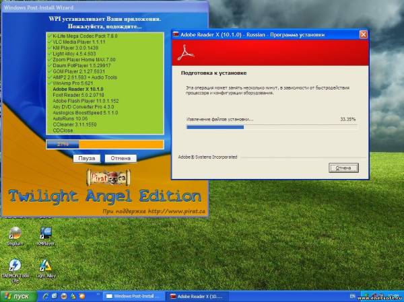Click the first blue quick launch icon

click(x=46, y=297)
